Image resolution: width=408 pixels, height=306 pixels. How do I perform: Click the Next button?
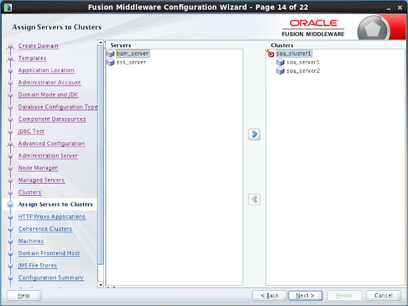tap(305, 296)
